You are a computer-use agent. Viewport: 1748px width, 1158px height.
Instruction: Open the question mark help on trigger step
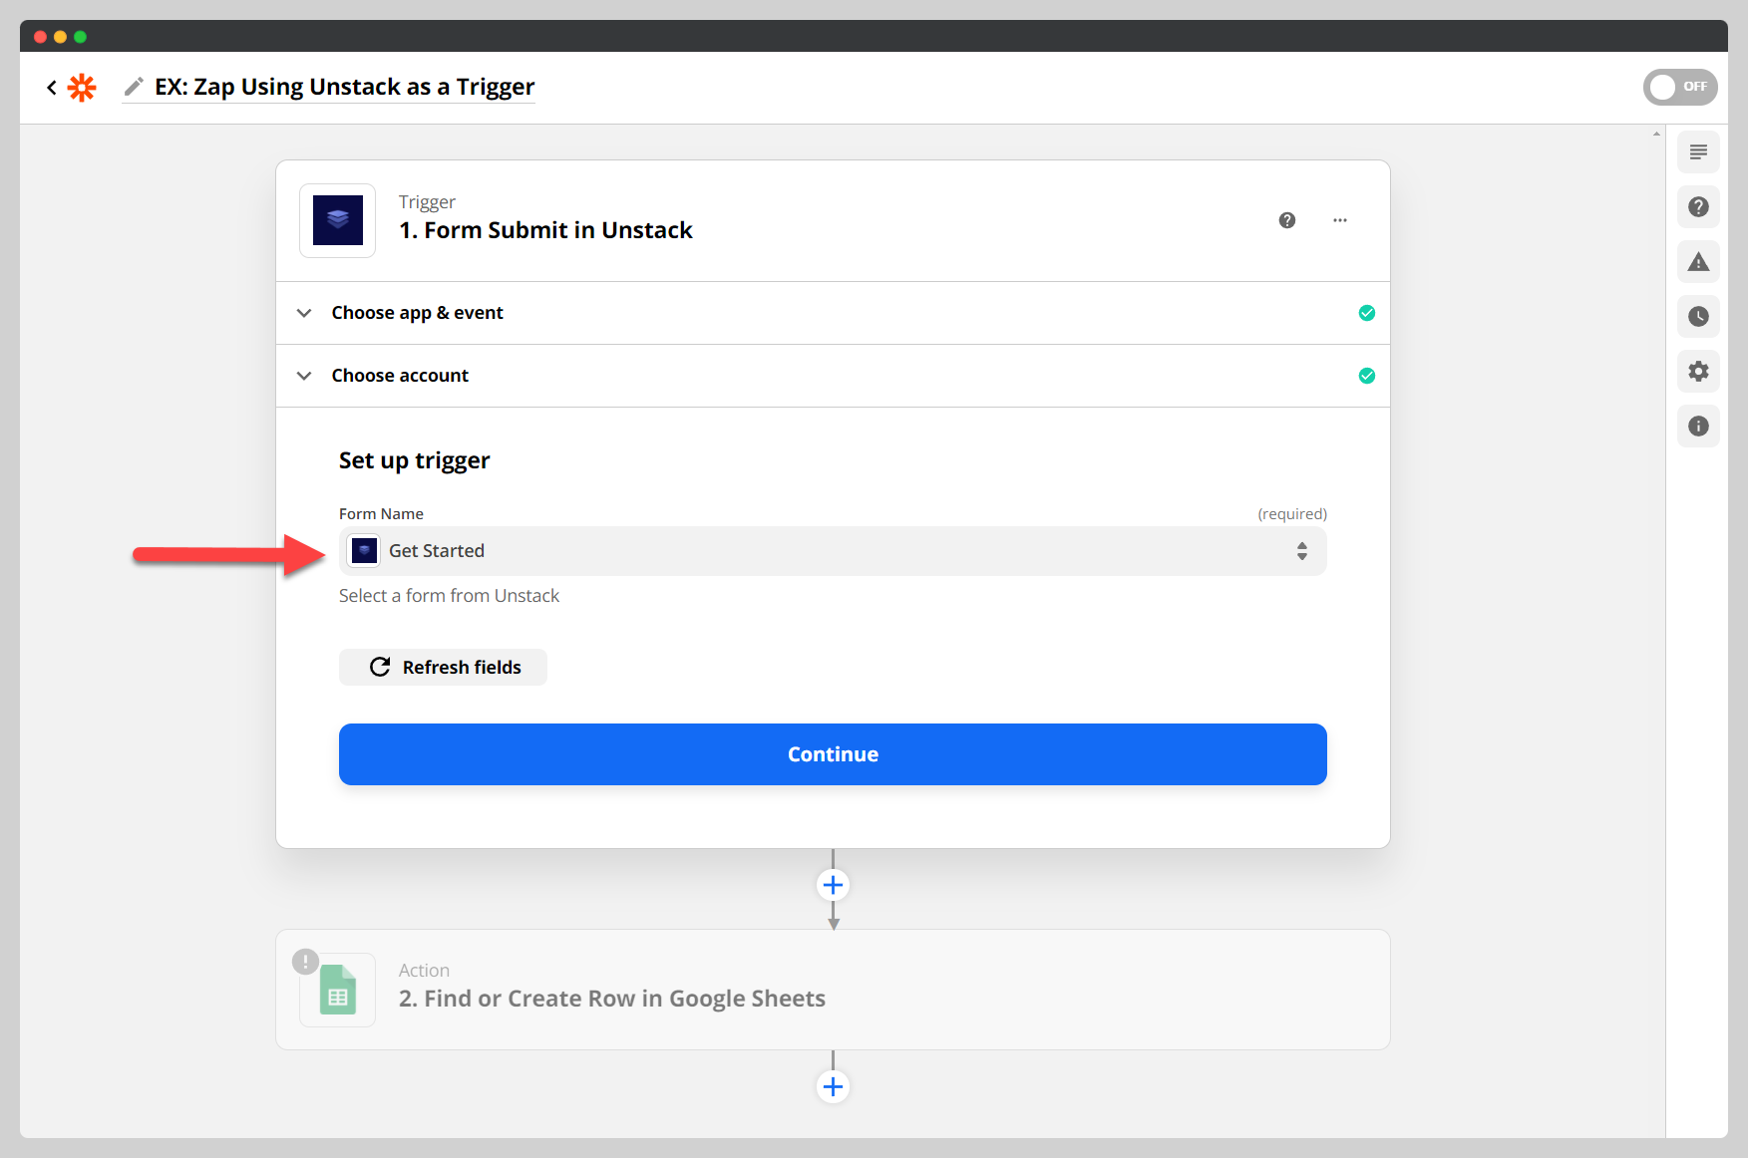(x=1287, y=220)
